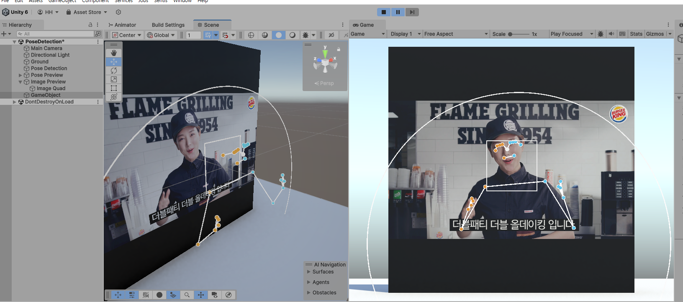Open the Window menu
Screen dimensions: 683x302
(182, 1)
